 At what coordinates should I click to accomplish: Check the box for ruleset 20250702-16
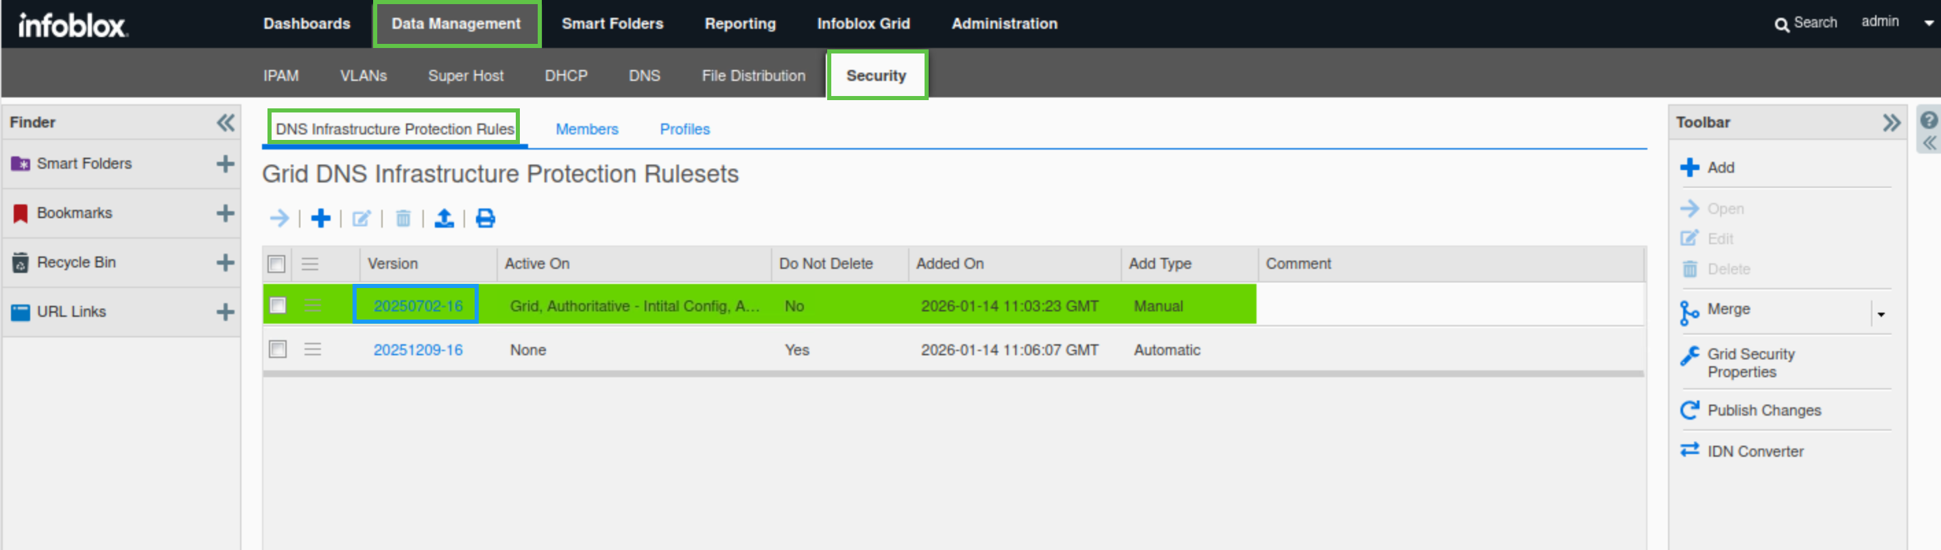(x=278, y=305)
